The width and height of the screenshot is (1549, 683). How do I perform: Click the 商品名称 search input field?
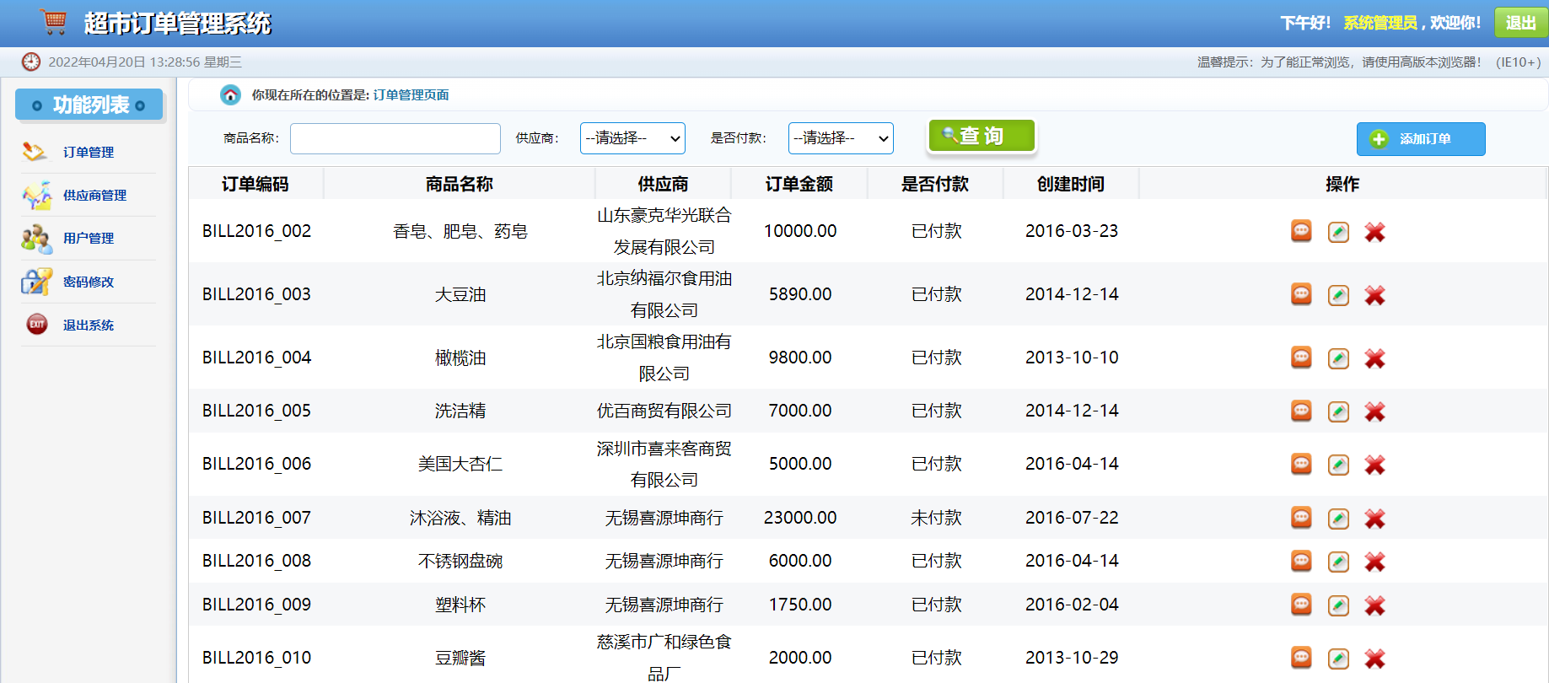395,139
